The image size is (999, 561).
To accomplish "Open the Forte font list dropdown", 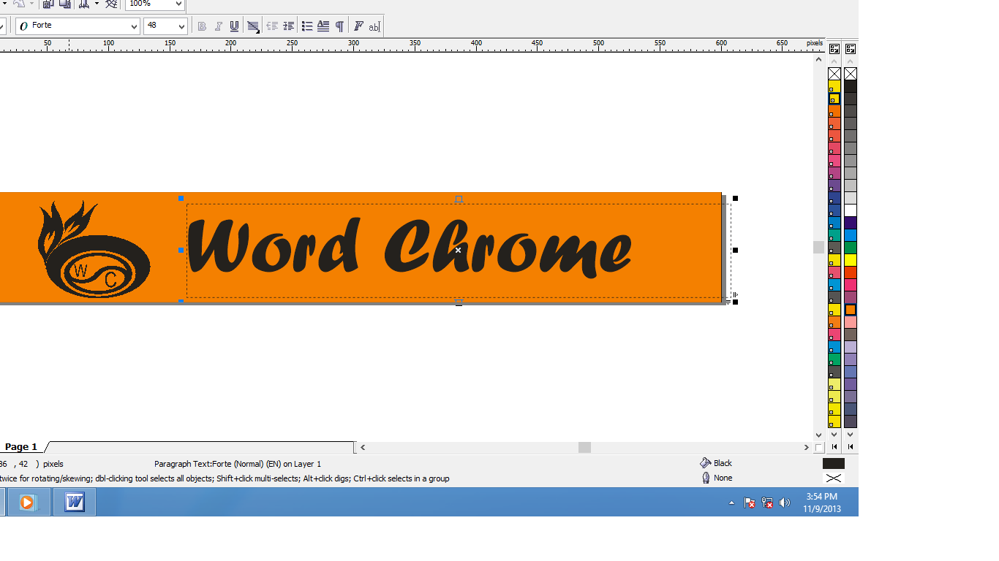I will pyautogui.click(x=134, y=26).
